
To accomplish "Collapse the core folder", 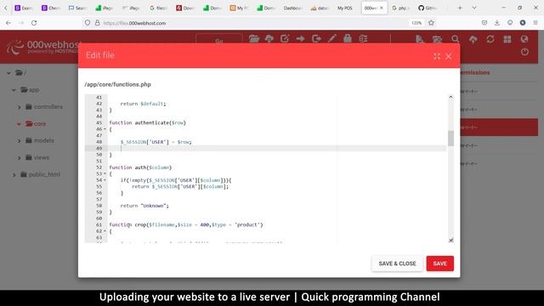I will (x=19, y=124).
